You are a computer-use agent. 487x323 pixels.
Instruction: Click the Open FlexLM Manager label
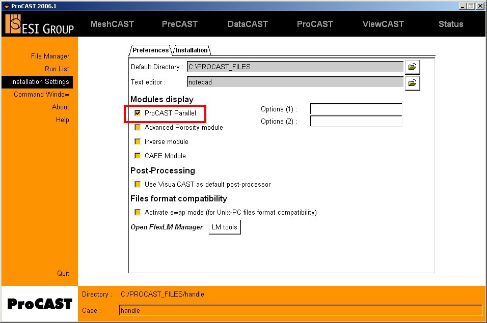click(167, 227)
